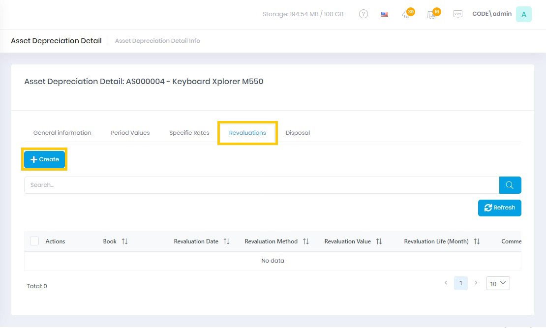
Task: Sort by Revaluation Method column
Action: [305, 241]
